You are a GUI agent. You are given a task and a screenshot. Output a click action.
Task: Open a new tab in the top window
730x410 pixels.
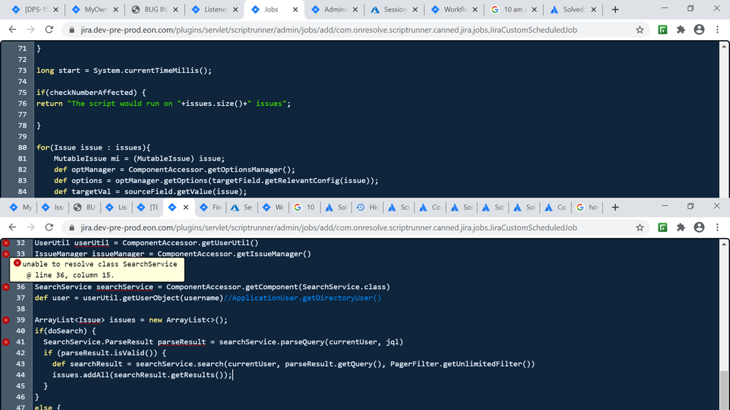point(615,9)
